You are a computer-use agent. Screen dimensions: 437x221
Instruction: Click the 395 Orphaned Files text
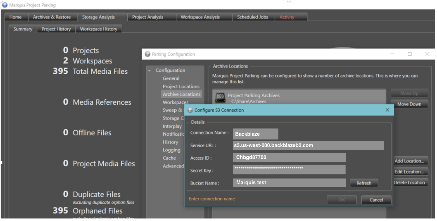[88, 211]
